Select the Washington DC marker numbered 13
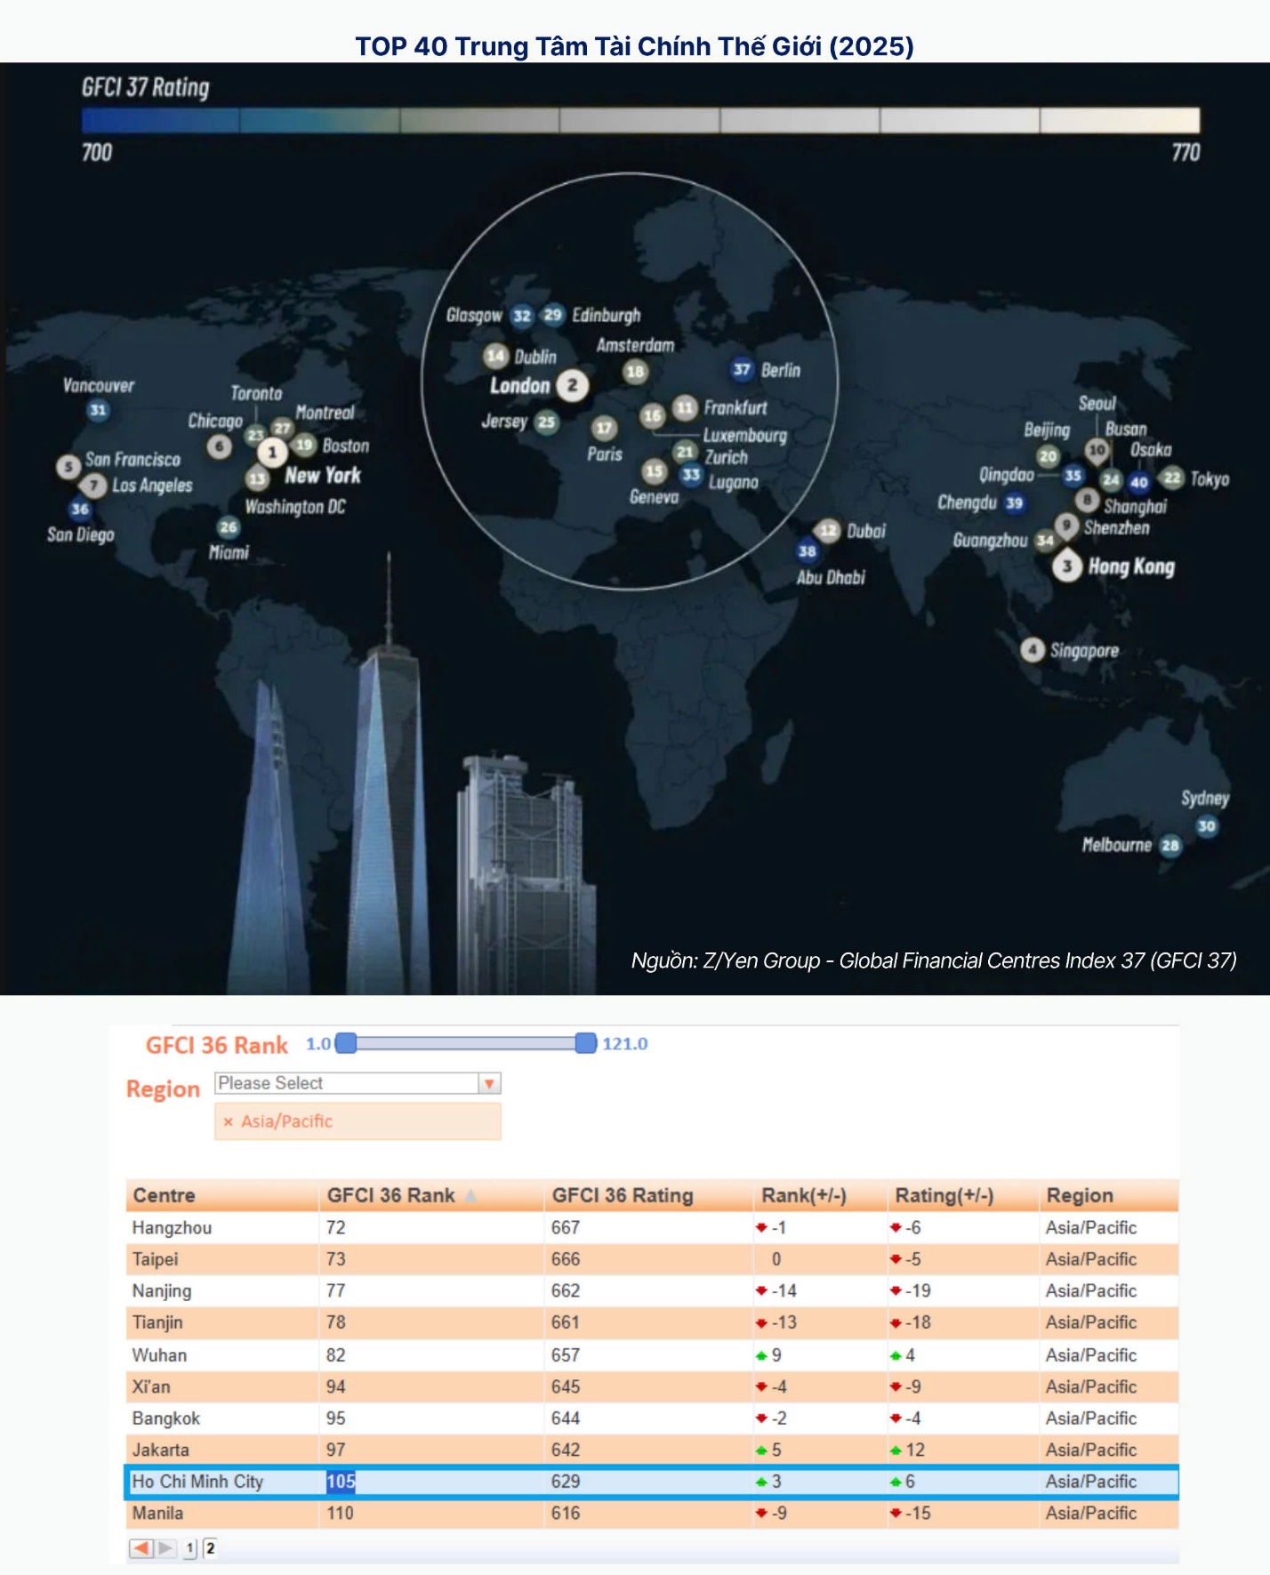 [x=257, y=478]
